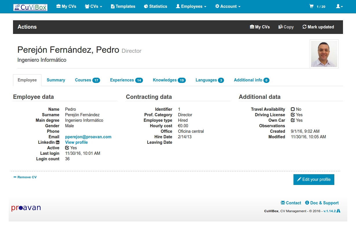Click My CVs in Actions bar

coord(260,27)
